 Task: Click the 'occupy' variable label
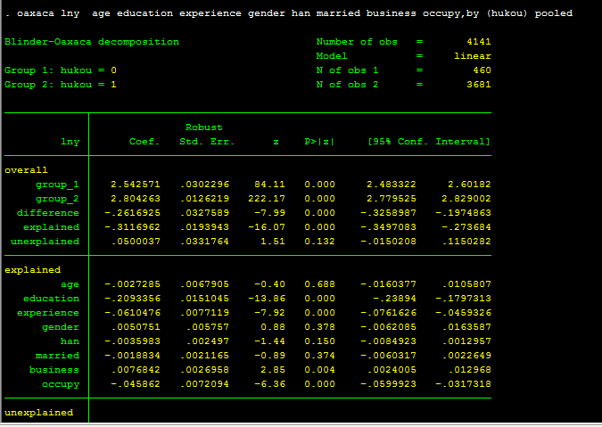click(x=61, y=384)
